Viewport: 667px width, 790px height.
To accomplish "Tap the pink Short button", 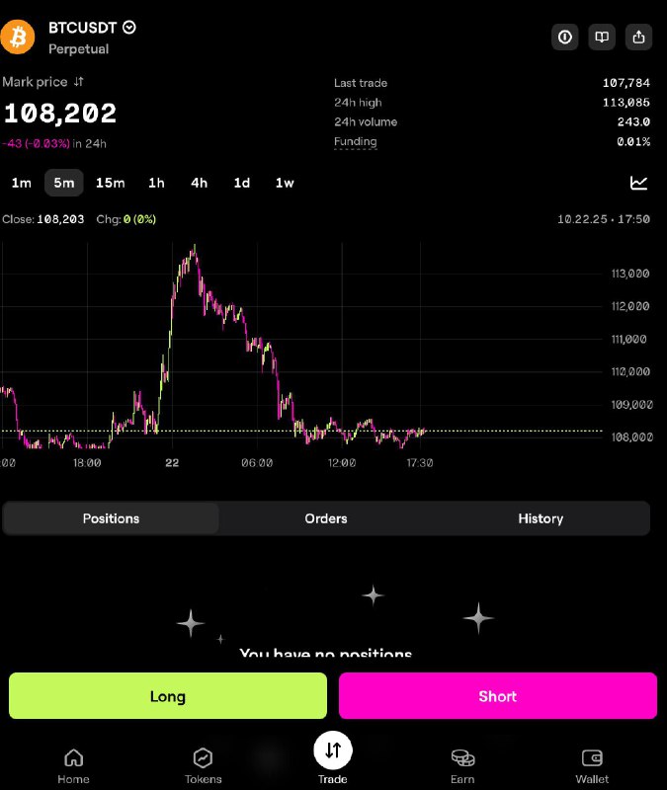I will [498, 696].
